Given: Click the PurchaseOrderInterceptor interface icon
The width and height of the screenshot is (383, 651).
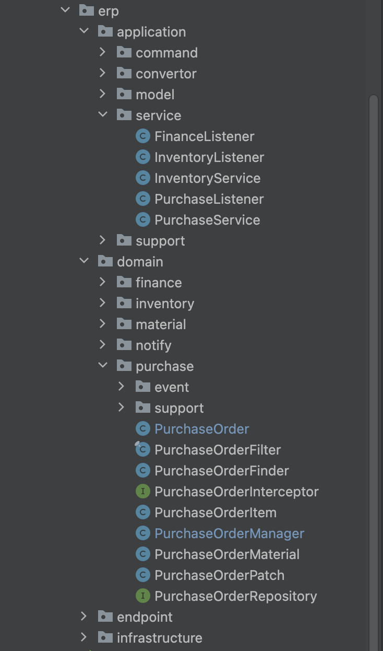Looking at the screenshot, I should click(142, 492).
